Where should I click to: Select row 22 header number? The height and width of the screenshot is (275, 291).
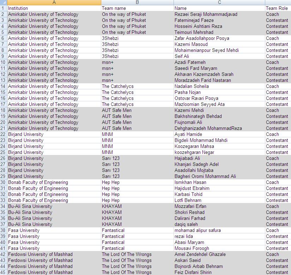coord(4,134)
